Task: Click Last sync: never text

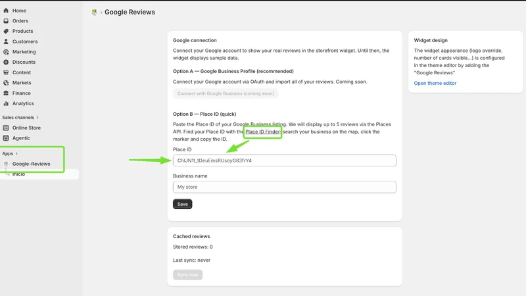Action: click(191, 260)
